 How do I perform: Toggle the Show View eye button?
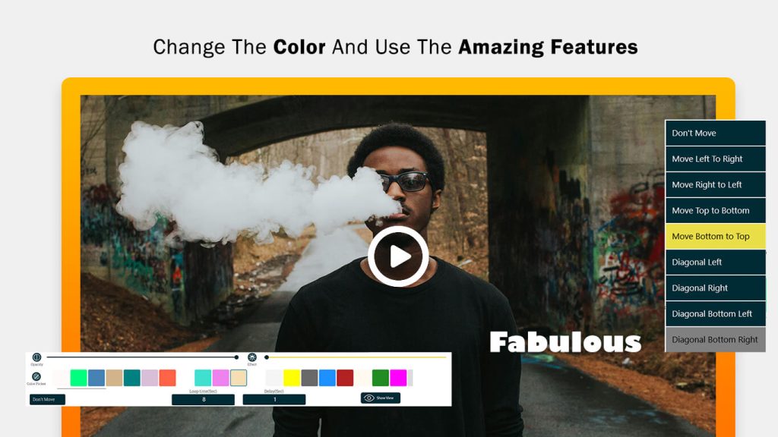coord(381,398)
